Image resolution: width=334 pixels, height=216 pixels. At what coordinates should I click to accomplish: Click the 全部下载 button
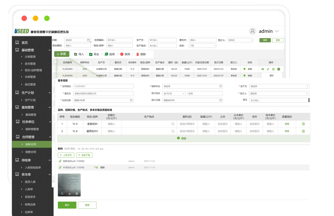pos(84,155)
